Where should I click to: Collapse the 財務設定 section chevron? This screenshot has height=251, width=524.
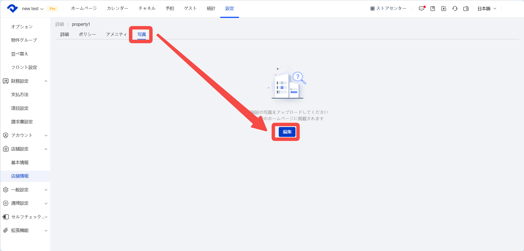pyautogui.click(x=46, y=81)
